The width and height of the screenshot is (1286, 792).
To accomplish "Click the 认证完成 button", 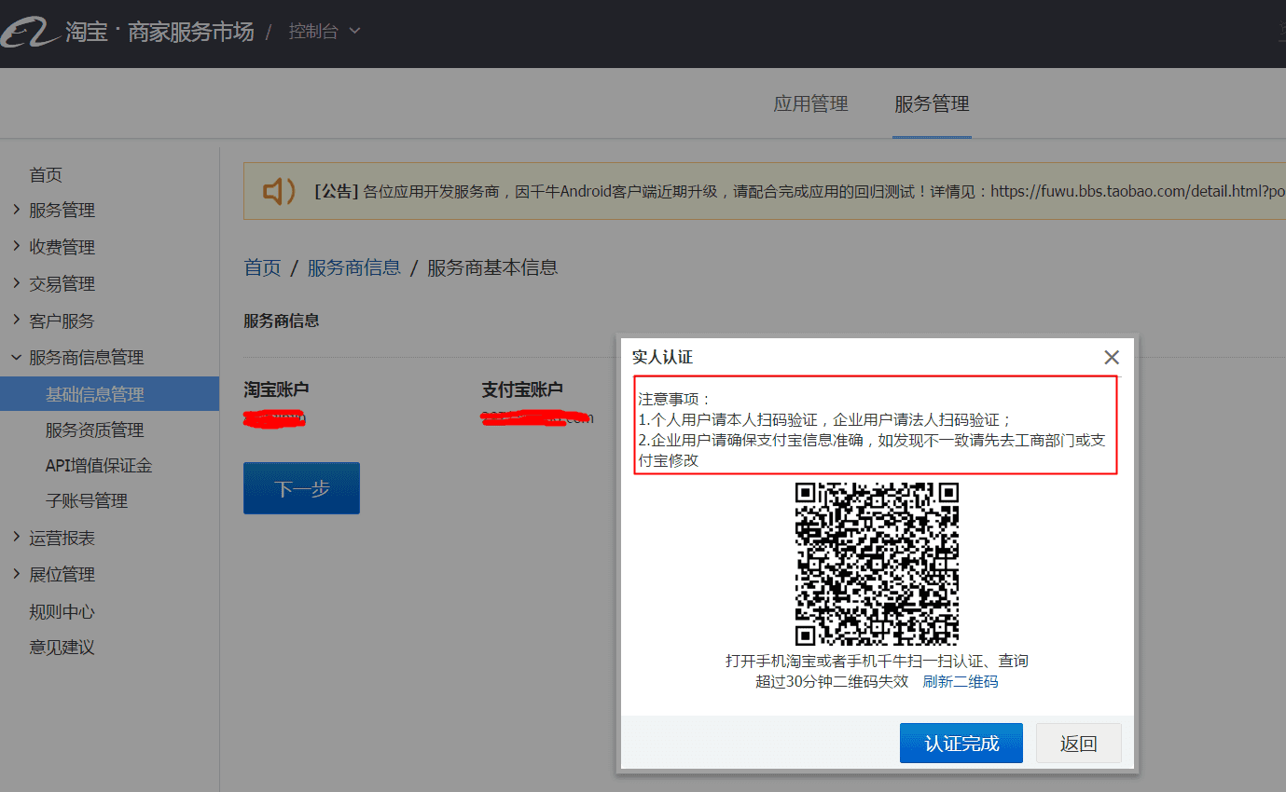I will point(961,743).
